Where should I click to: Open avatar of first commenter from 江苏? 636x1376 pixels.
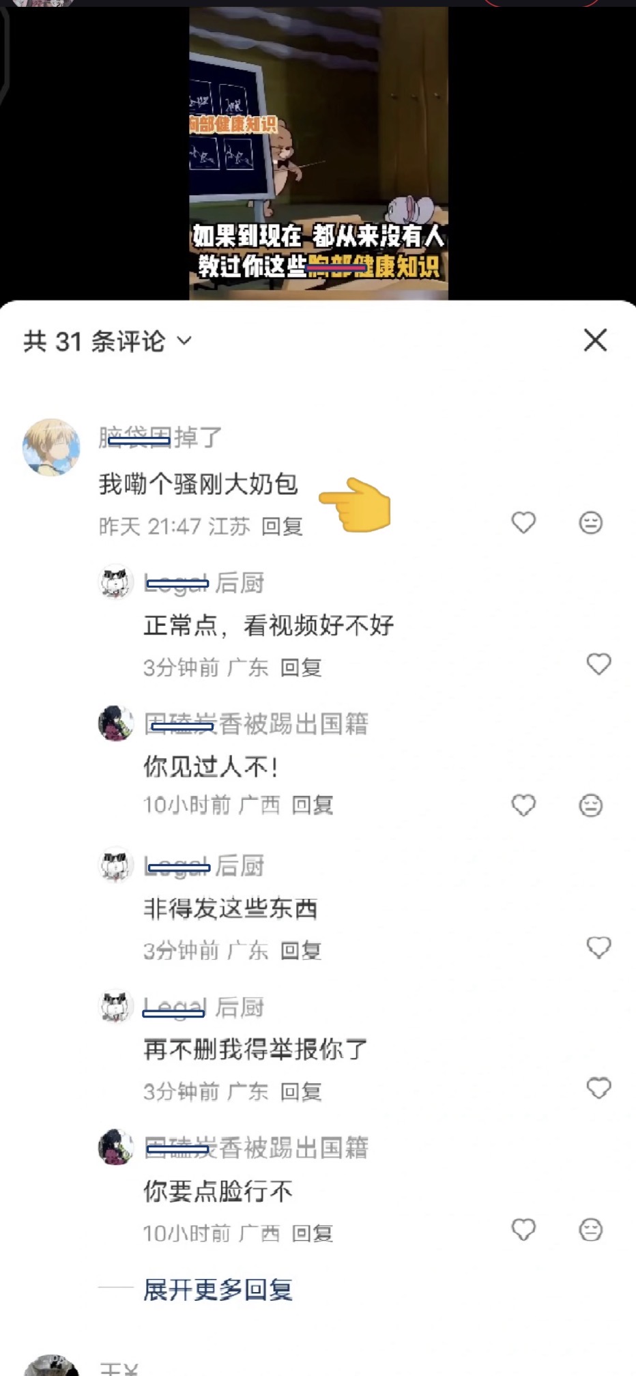(51, 448)
